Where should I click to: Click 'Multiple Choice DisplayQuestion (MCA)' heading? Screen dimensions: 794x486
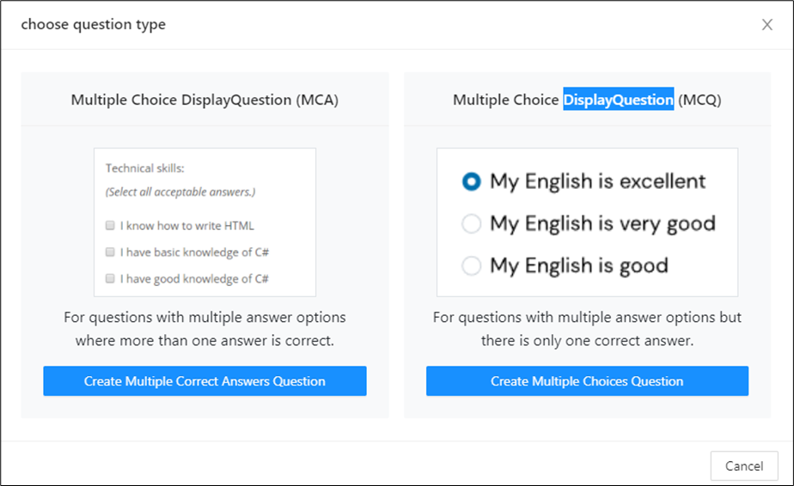point(205,100)
